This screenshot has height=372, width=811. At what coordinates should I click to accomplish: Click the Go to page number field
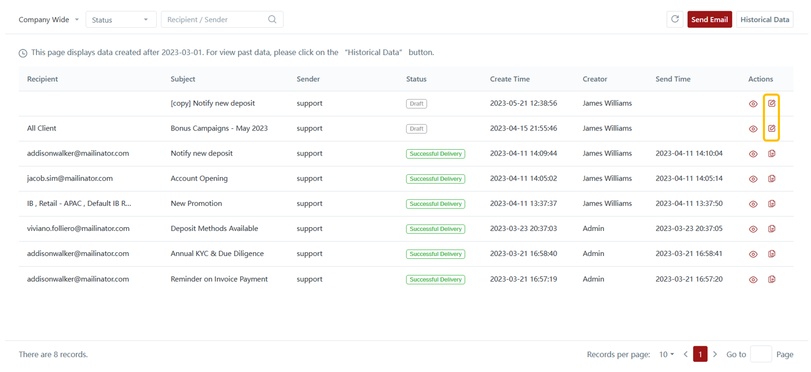(761, 354)
